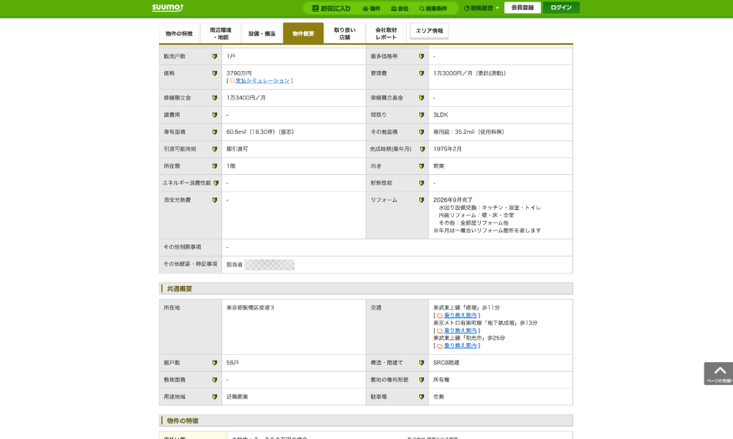
Task: Select the 設備・構造 tab
Action: click(262, 33)
